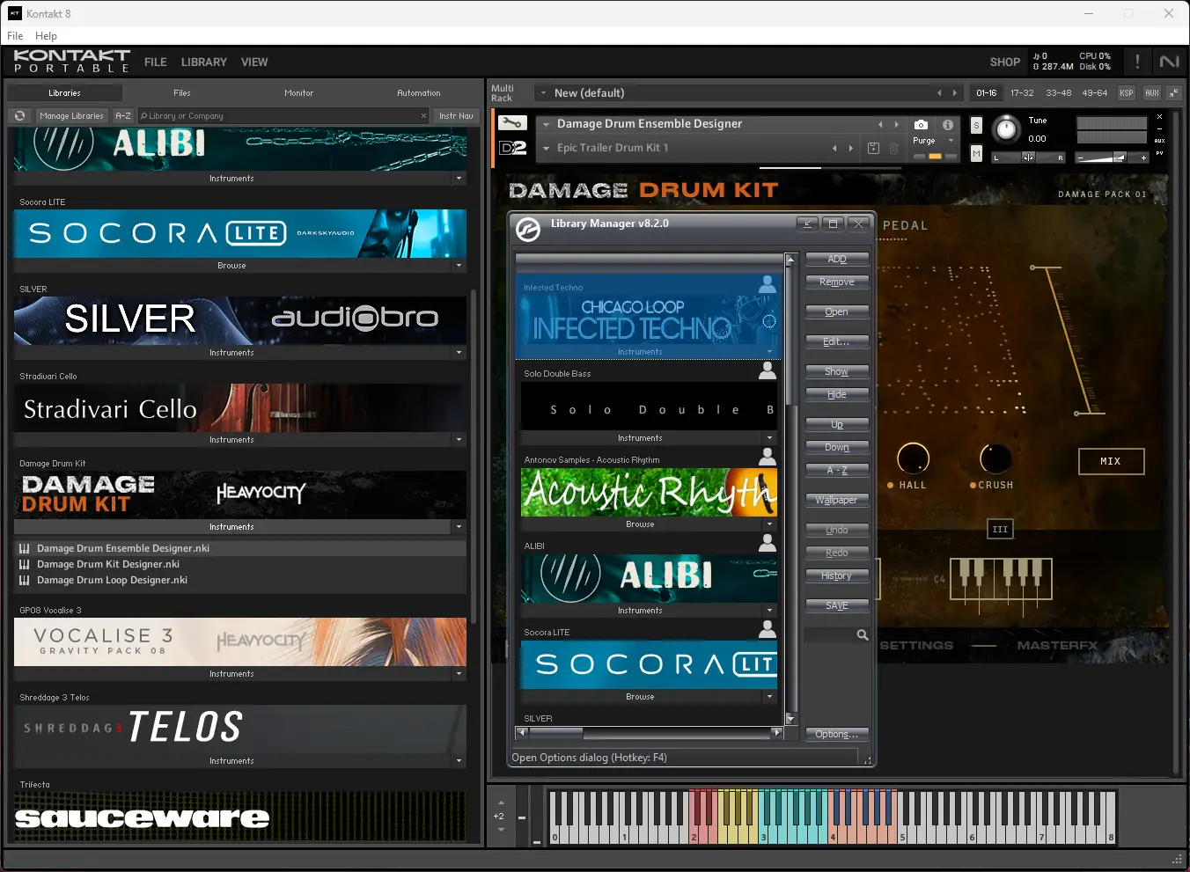Open the Library menu
1190x872 pixels.
click(203, 62)
